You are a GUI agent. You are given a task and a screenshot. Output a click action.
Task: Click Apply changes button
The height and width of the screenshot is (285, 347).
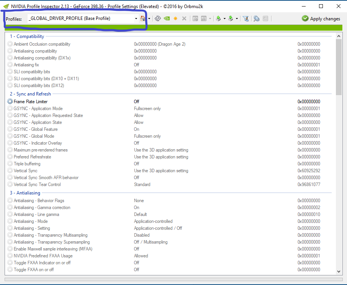tap(321, 19)
